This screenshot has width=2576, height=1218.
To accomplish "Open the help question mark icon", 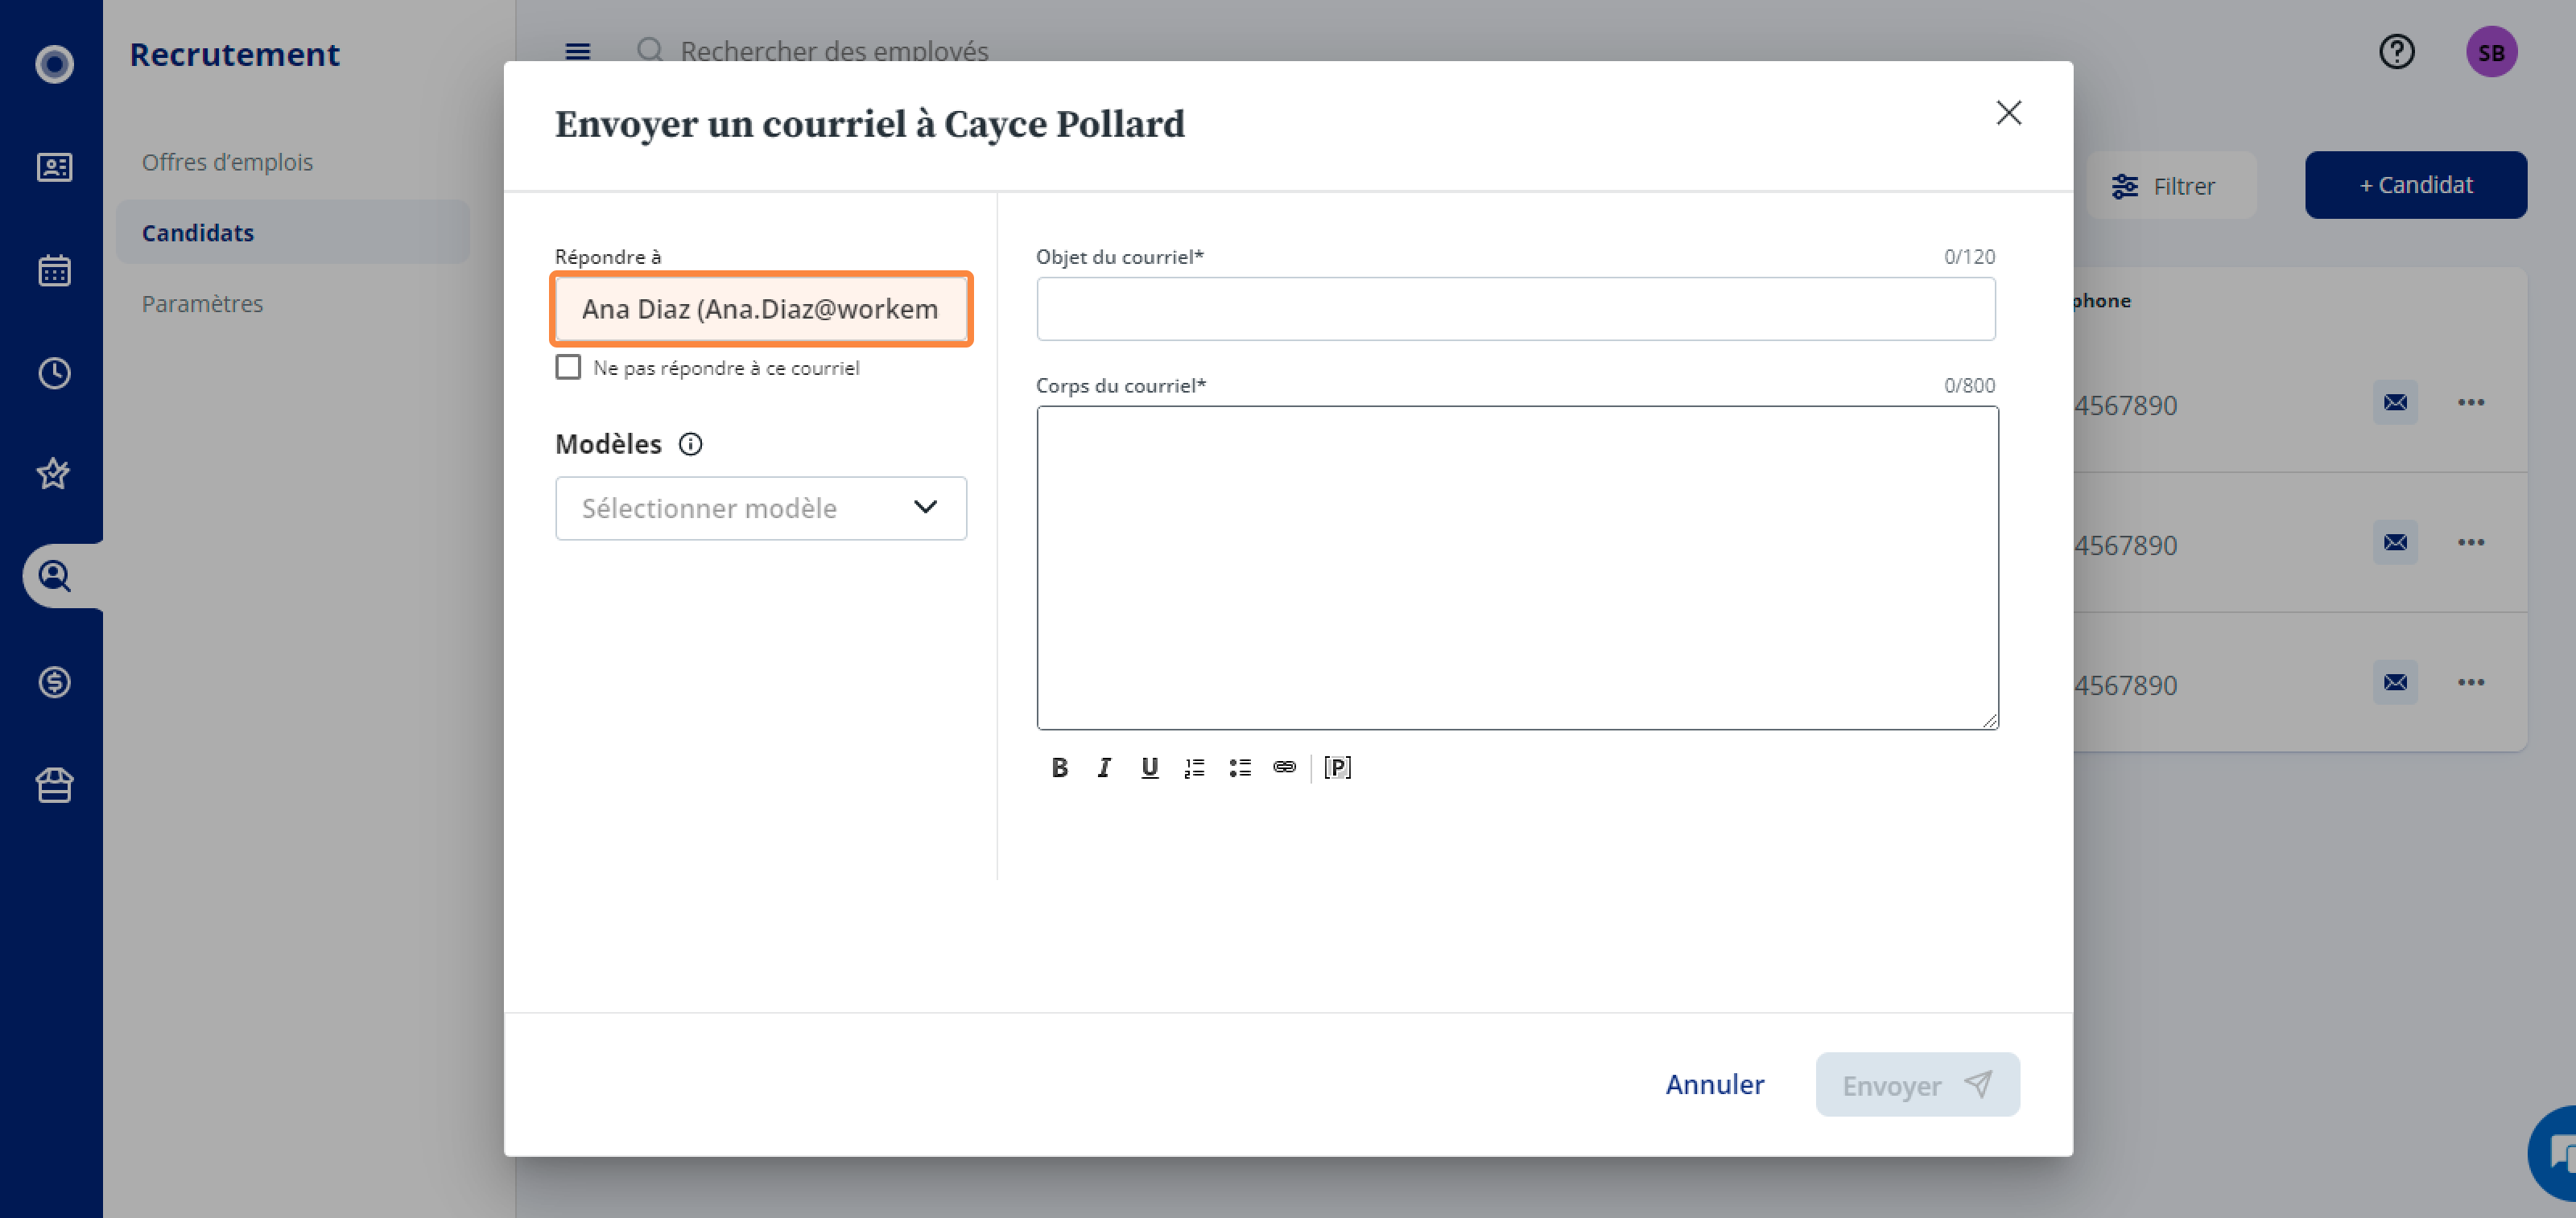I will tap(2396, 52).
